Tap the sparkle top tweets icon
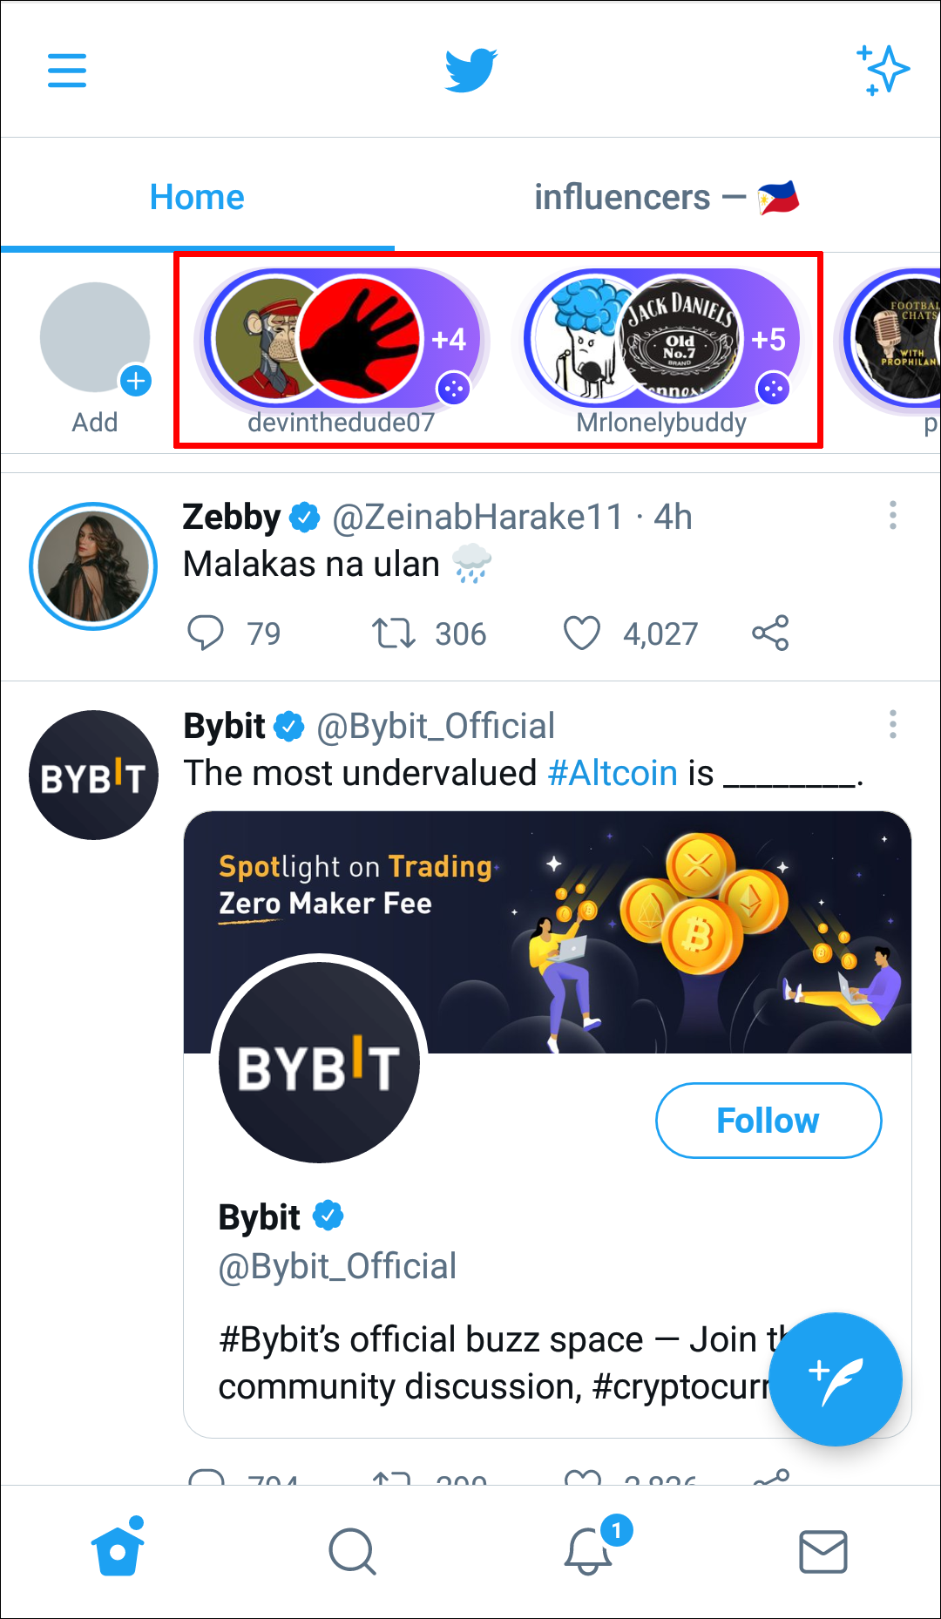Image resolution: width=941 pixels, height=1619 pixels. pos(883,70)
